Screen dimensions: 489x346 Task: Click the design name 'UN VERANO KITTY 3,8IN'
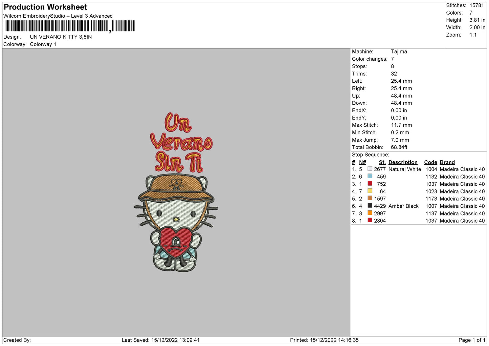[61, 37]
